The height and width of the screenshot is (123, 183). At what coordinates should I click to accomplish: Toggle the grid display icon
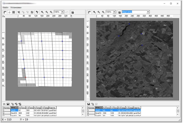point(14,12)
